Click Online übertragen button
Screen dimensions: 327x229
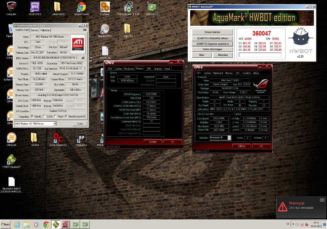[x=212, y=49]
